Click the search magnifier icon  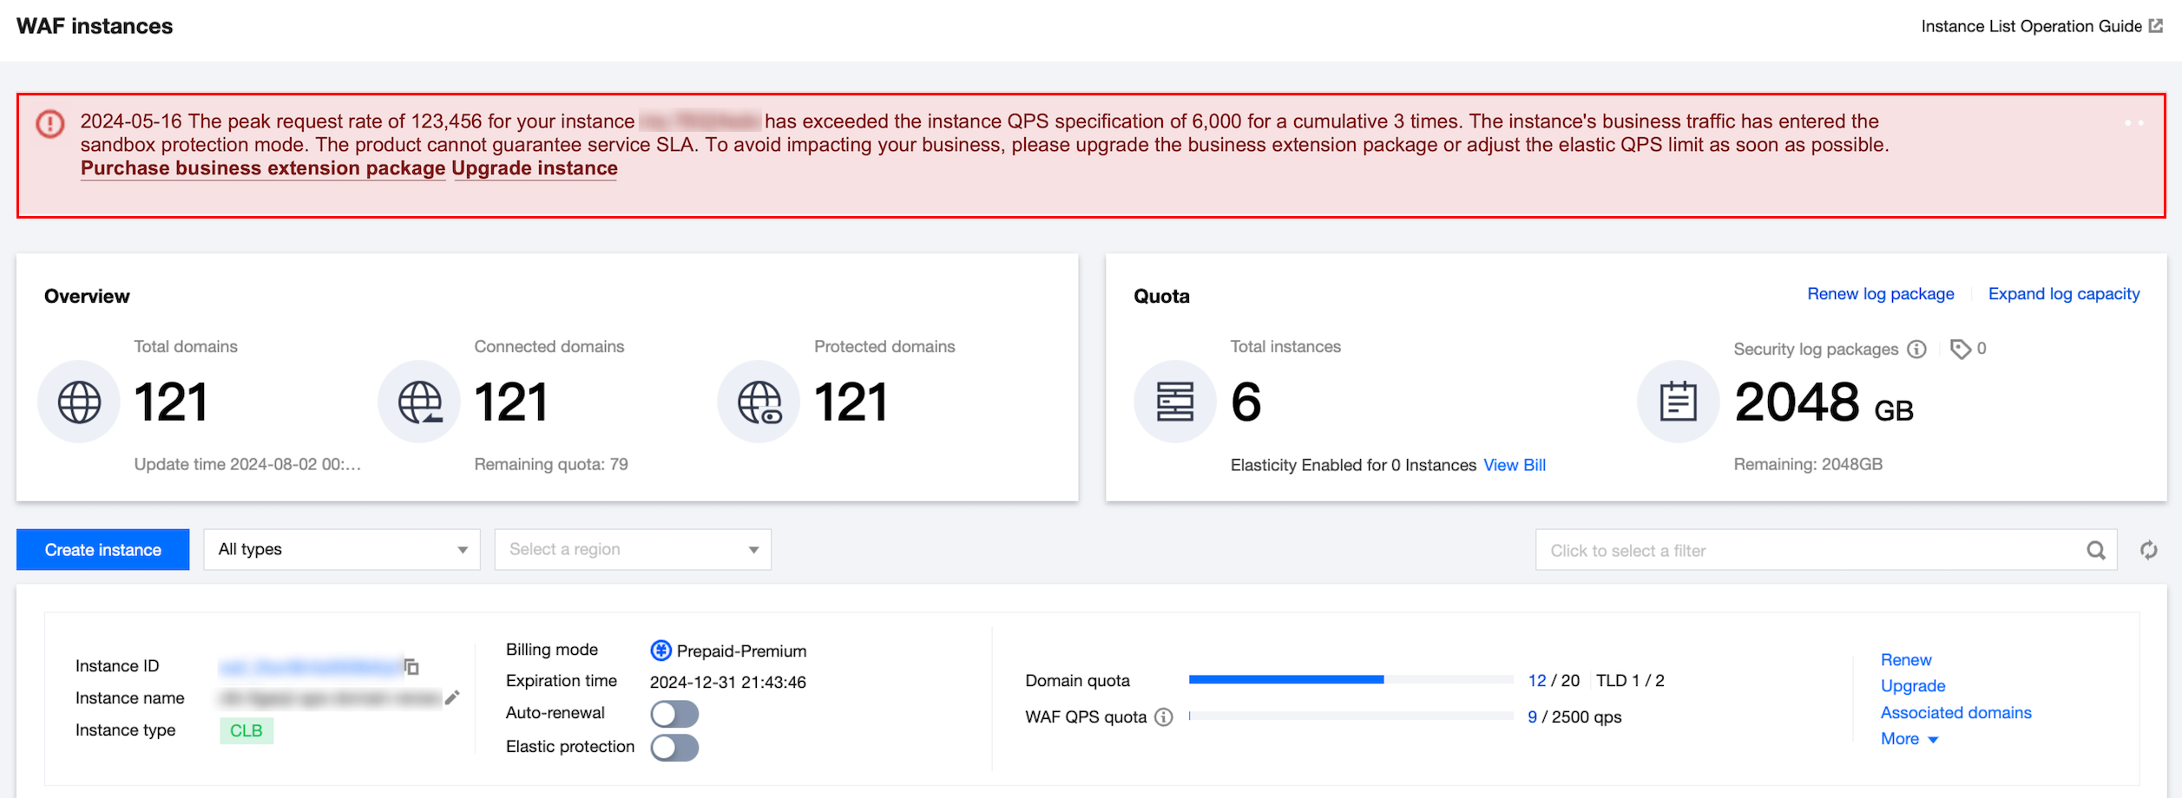(x=2095, y=550)
